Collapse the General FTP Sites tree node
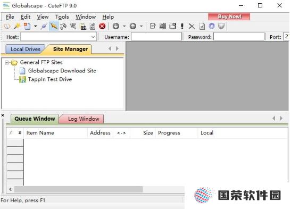The image size is (291, 209). pos(6,63)
